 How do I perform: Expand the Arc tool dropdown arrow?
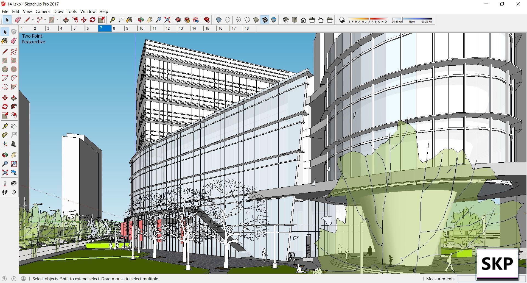pyautogui.click(x=45, y=20)
